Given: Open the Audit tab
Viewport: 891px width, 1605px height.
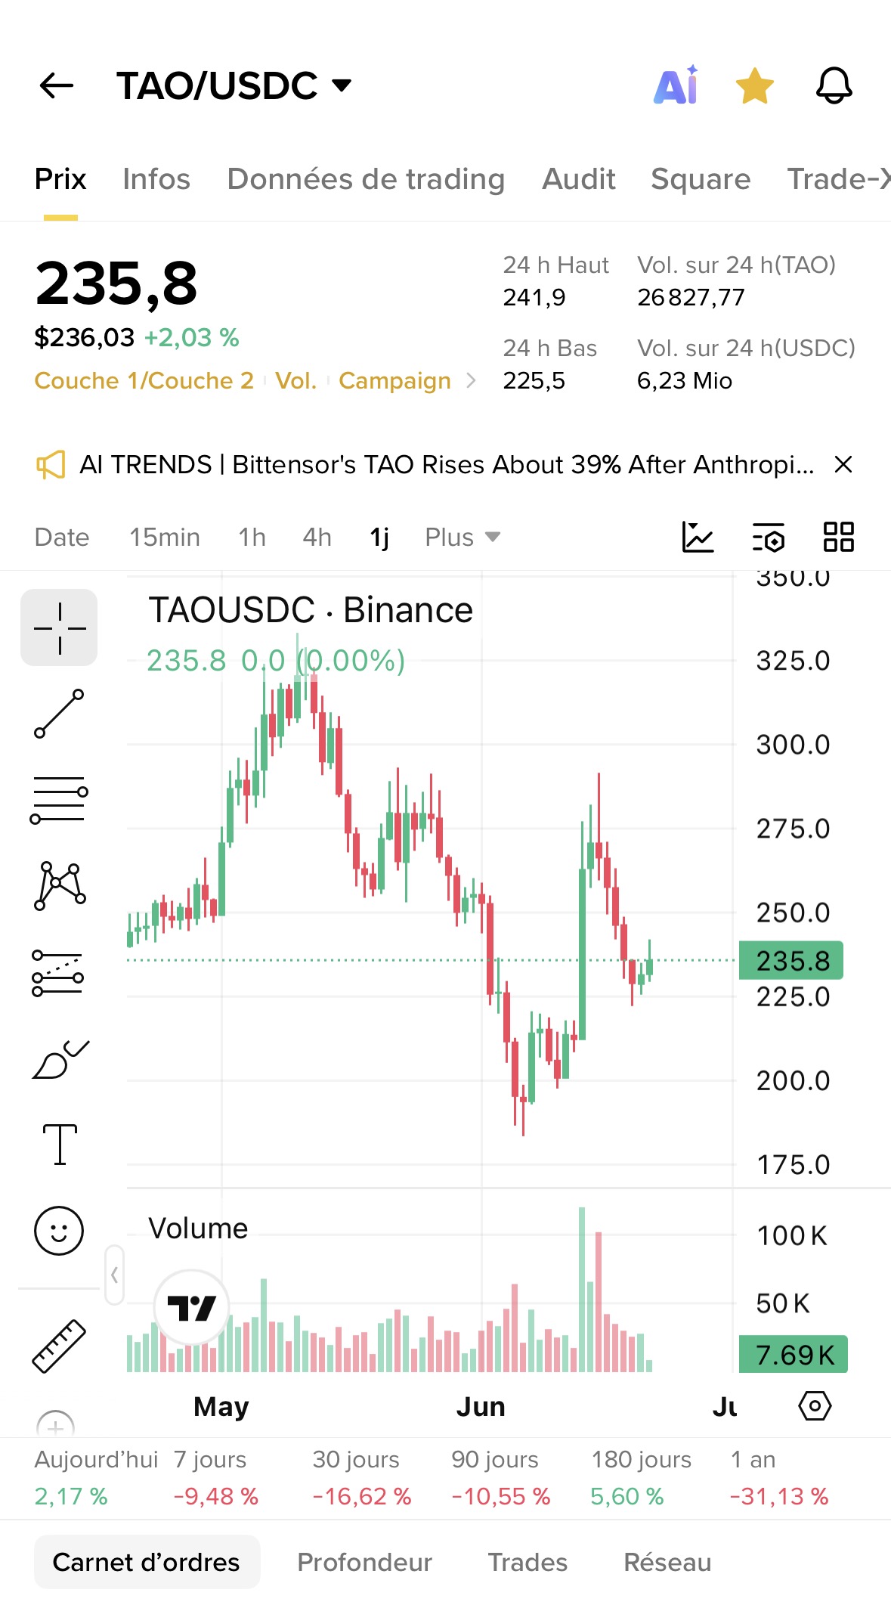Looking at the screenshot, I should tap(579, 179).
